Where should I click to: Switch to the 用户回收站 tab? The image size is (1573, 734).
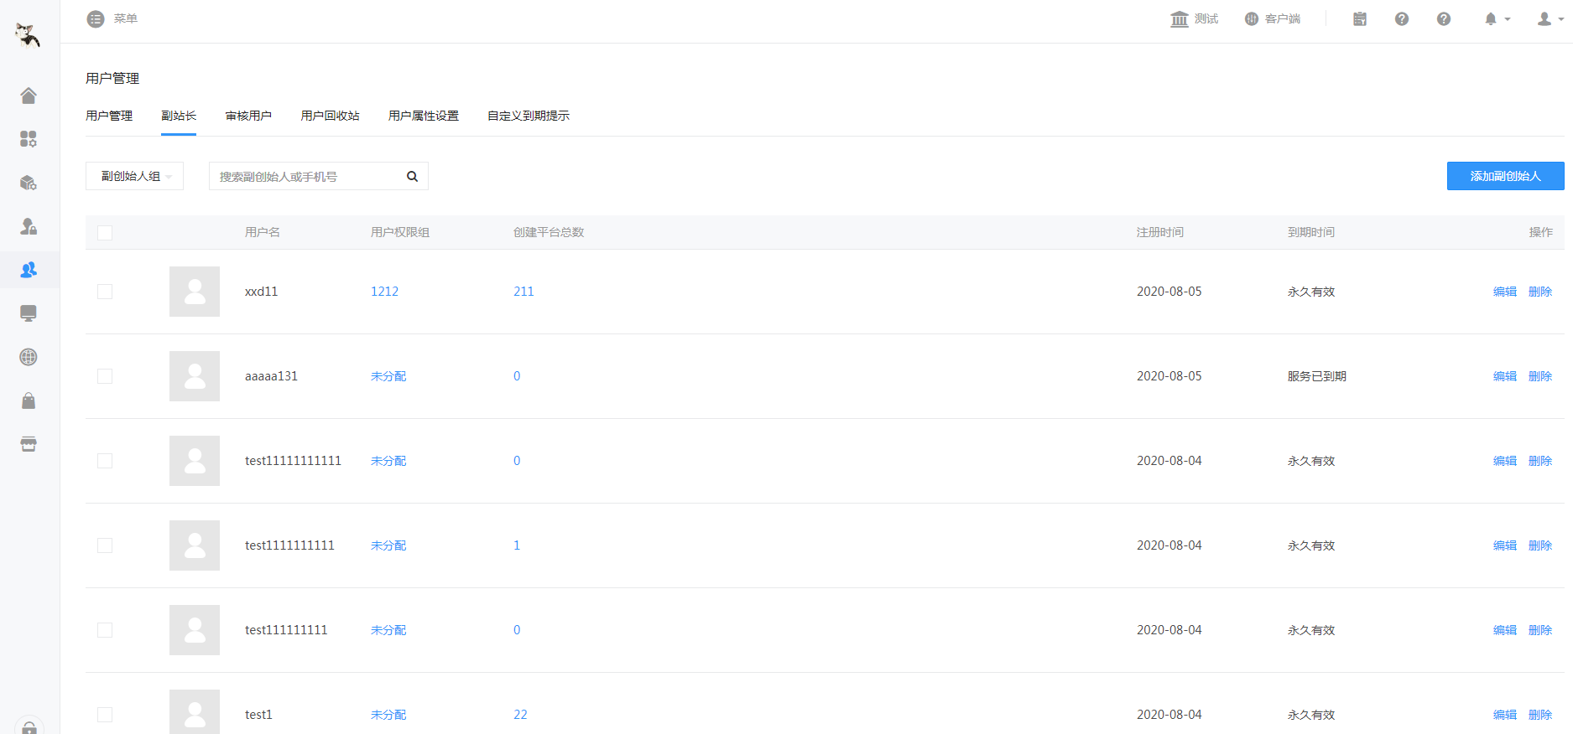(x=330, y=116)
